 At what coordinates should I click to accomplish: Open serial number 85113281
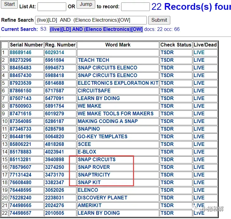(20, 159)
